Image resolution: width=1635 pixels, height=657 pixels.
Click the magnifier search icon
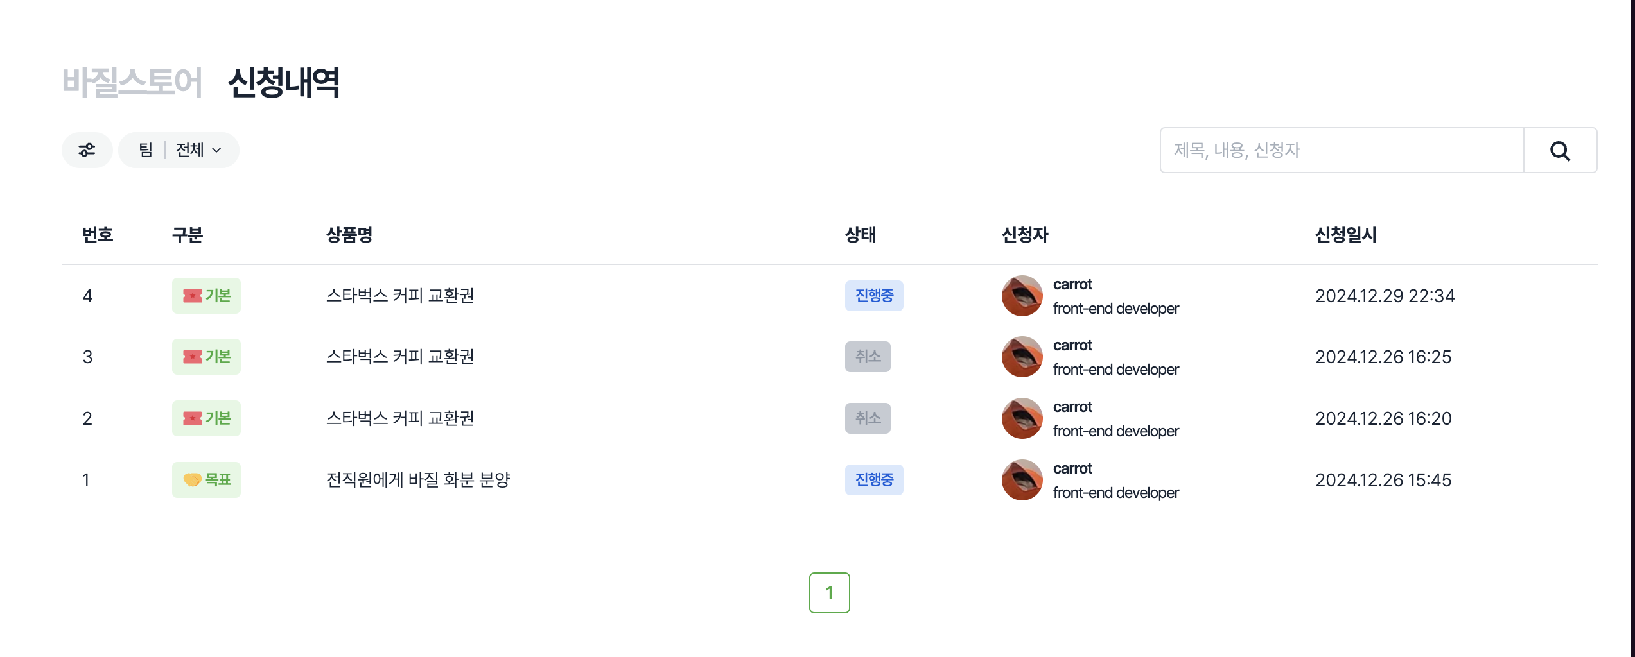click(x=1560, y=151)
